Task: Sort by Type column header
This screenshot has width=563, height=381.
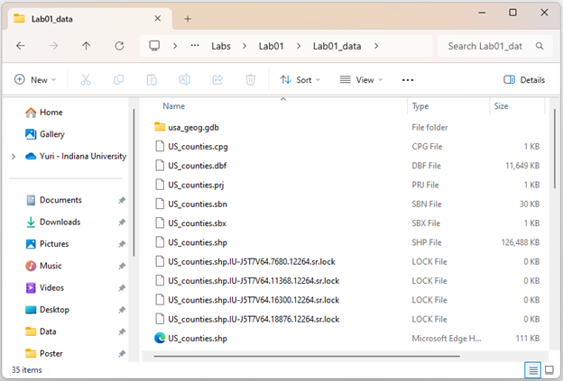Action: [x=420, y=106]
